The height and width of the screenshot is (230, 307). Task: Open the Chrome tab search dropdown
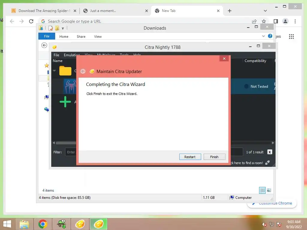click(265, 11)
